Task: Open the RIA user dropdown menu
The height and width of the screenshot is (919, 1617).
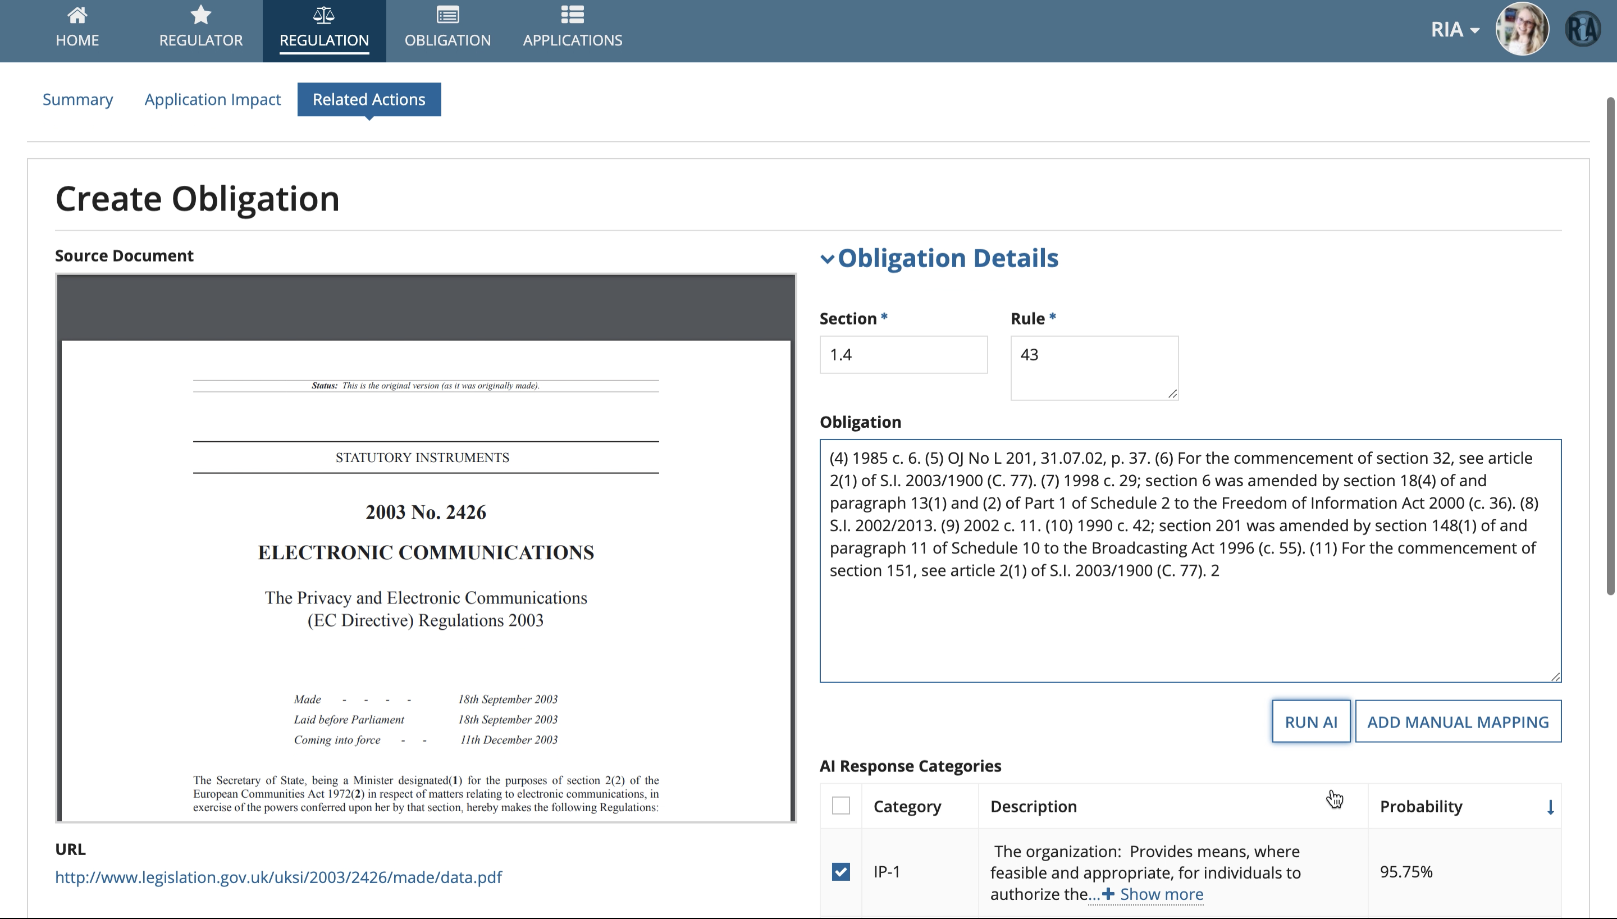Action: tap(1455, 30)
